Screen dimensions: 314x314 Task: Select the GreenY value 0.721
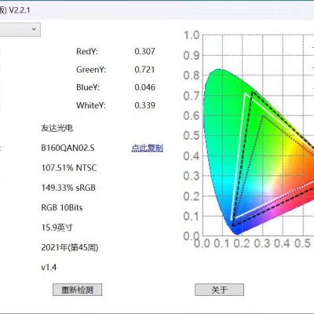point(144,70)
